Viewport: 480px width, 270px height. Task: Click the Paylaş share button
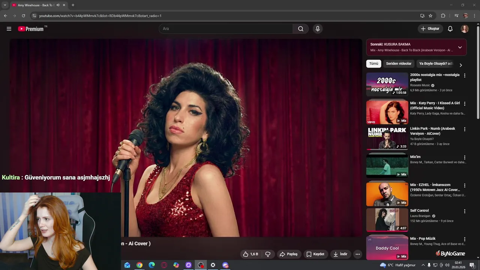click(288, 254)
